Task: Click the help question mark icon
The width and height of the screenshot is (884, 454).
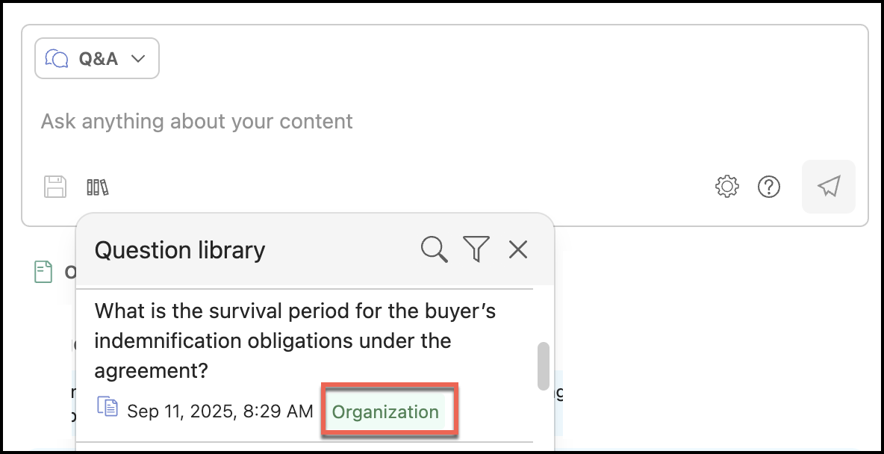Action: (769, 187)
